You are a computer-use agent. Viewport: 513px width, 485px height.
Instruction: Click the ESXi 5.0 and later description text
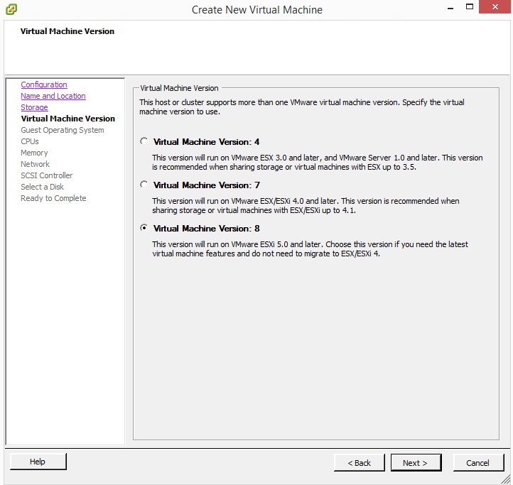pyautogui.click(x=310, y=249)
